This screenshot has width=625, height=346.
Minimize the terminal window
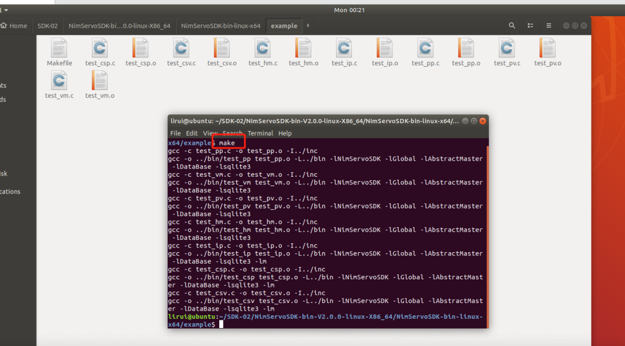465,121
